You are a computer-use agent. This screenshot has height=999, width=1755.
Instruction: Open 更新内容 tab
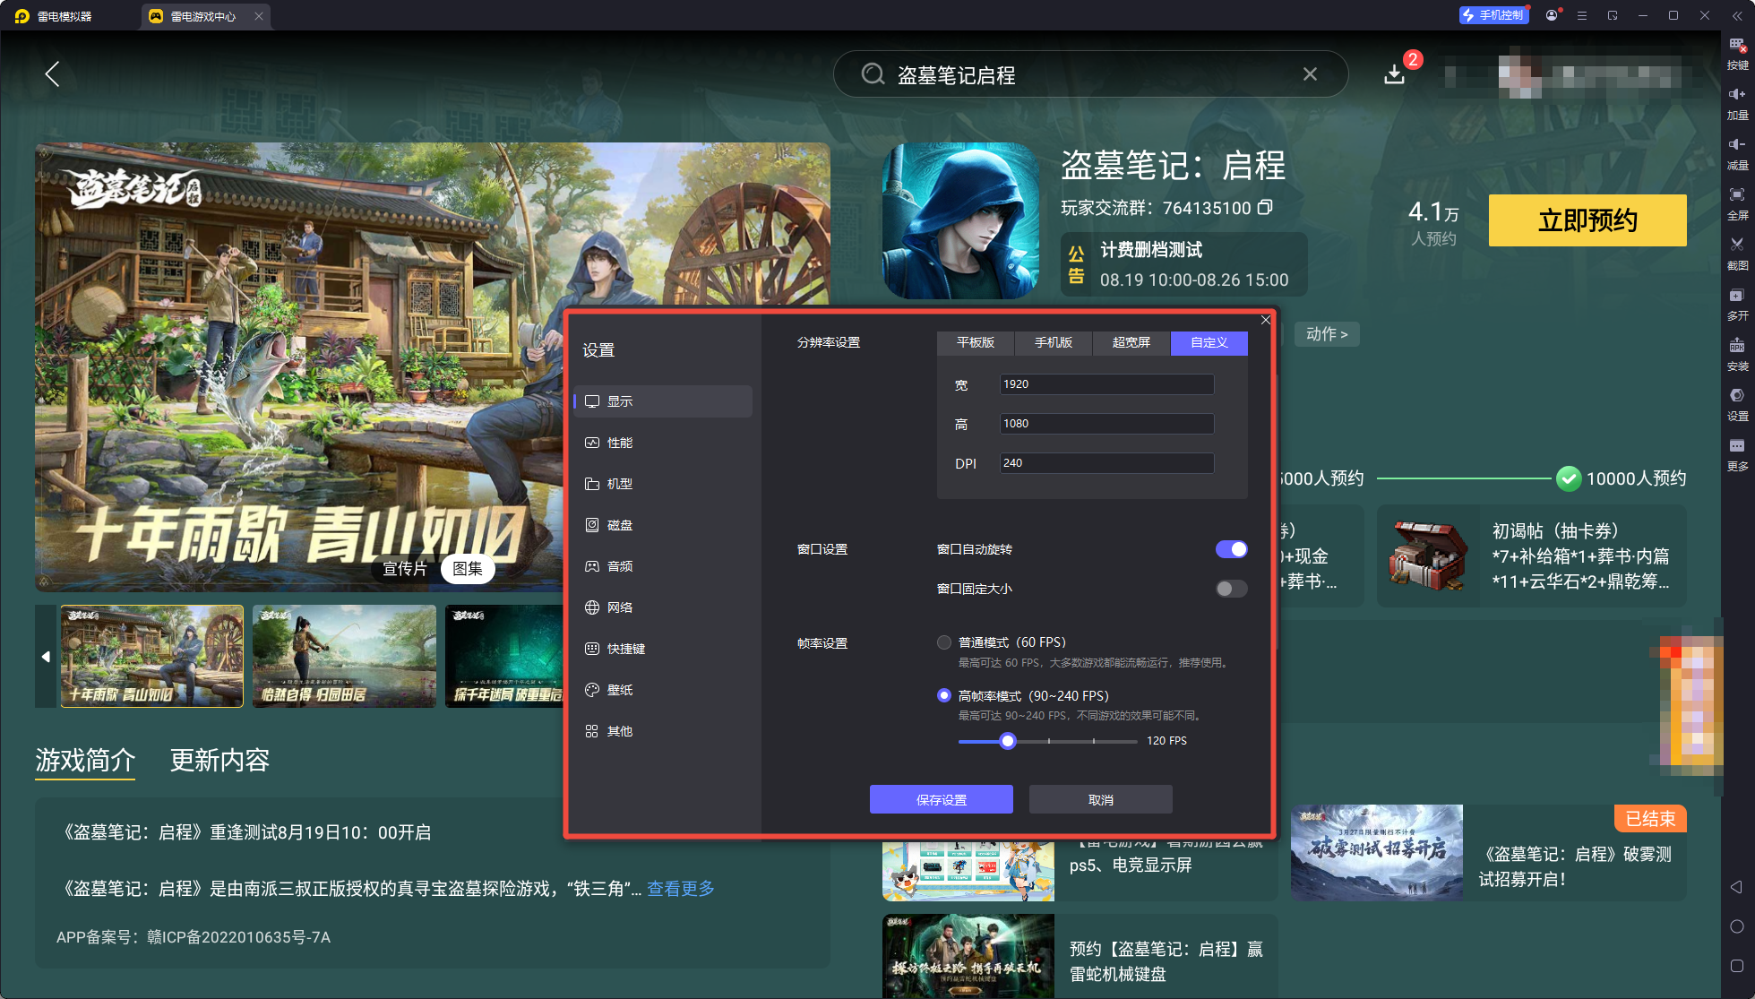coord(219,761)
